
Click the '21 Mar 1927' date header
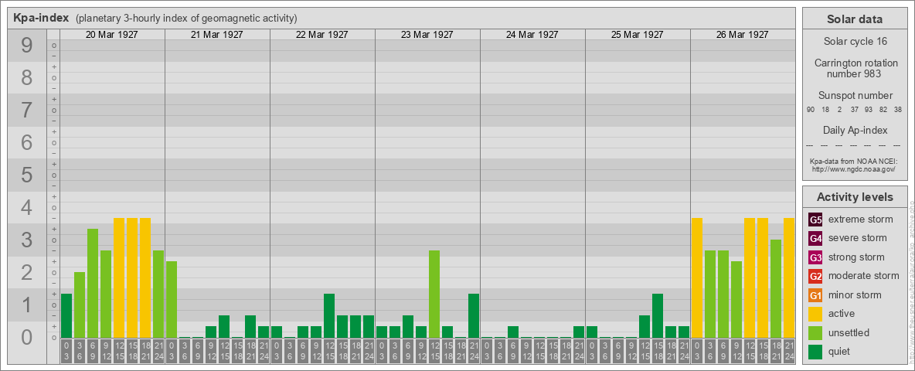pos(217,35)
